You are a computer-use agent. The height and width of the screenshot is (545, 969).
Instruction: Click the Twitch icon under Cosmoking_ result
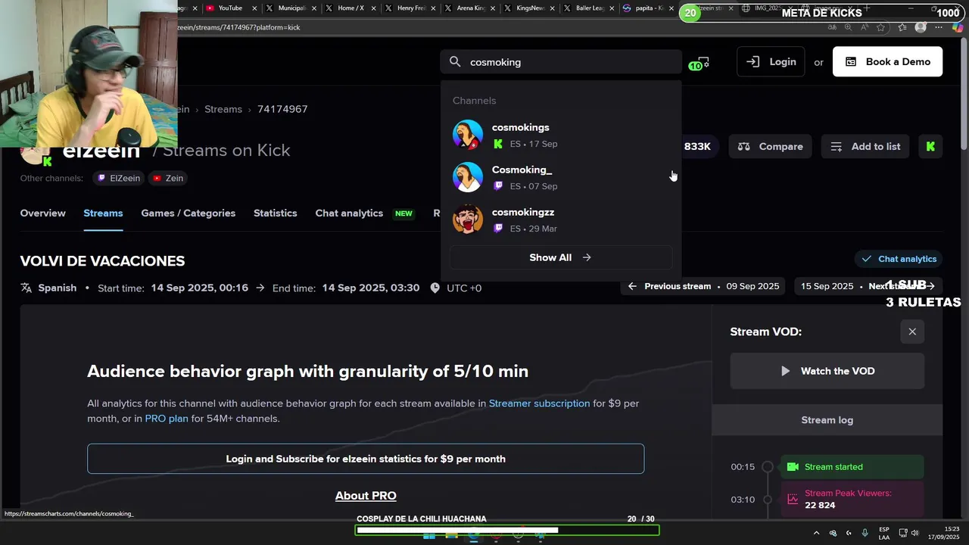pos(498,186)
